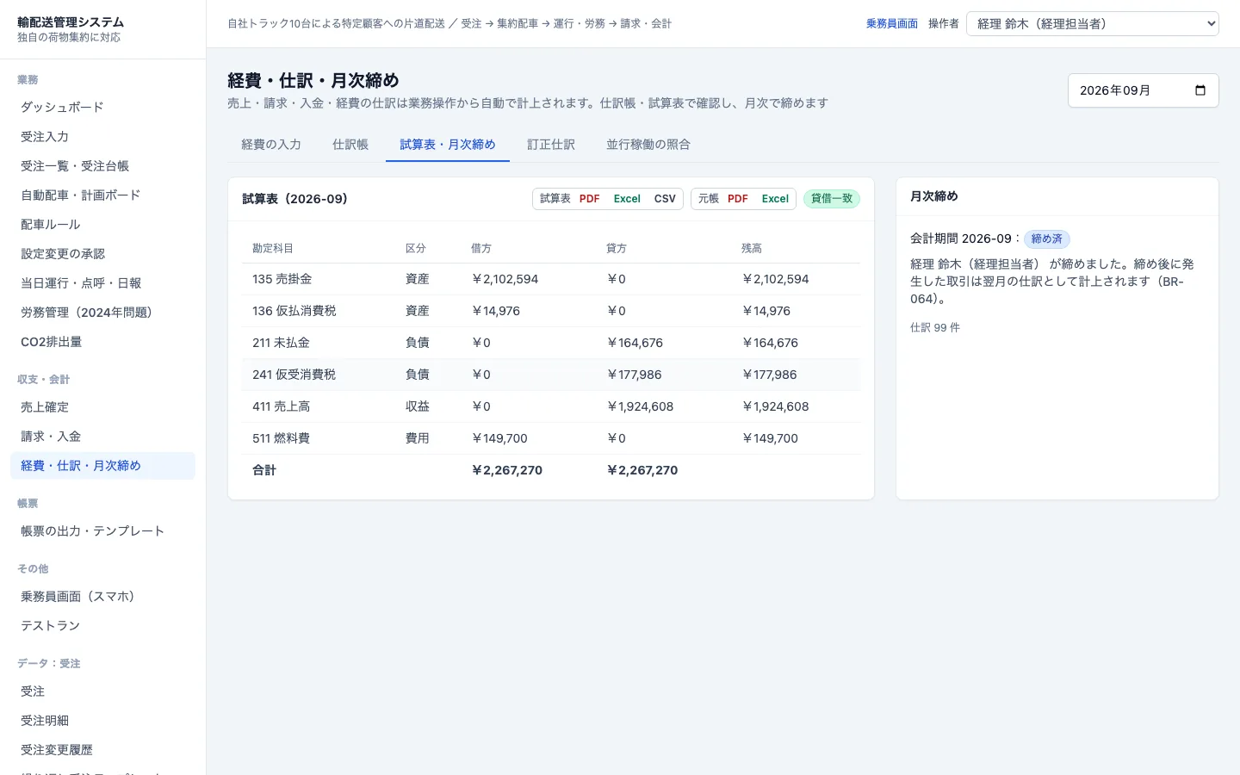
Task: Open 設定変更の承認 page
Action: pyautogui.click(x=103, y=254)
